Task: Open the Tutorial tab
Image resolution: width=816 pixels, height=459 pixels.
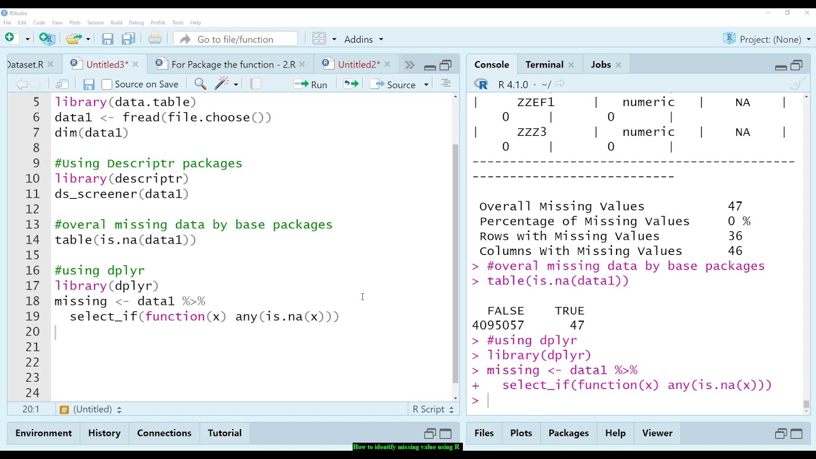Action: tap(224, 433)
